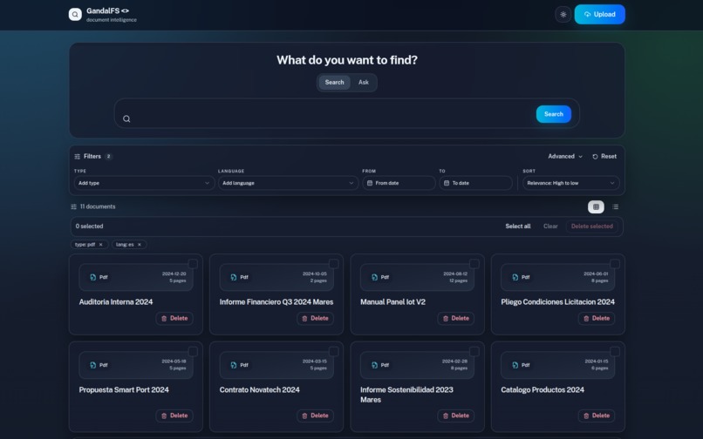Select Manual Panel Iot V2 checkbox
703x439 pixels.
474,263
